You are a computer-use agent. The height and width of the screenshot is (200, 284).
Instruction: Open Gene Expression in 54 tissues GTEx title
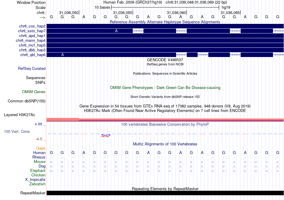tap(165, 106)
